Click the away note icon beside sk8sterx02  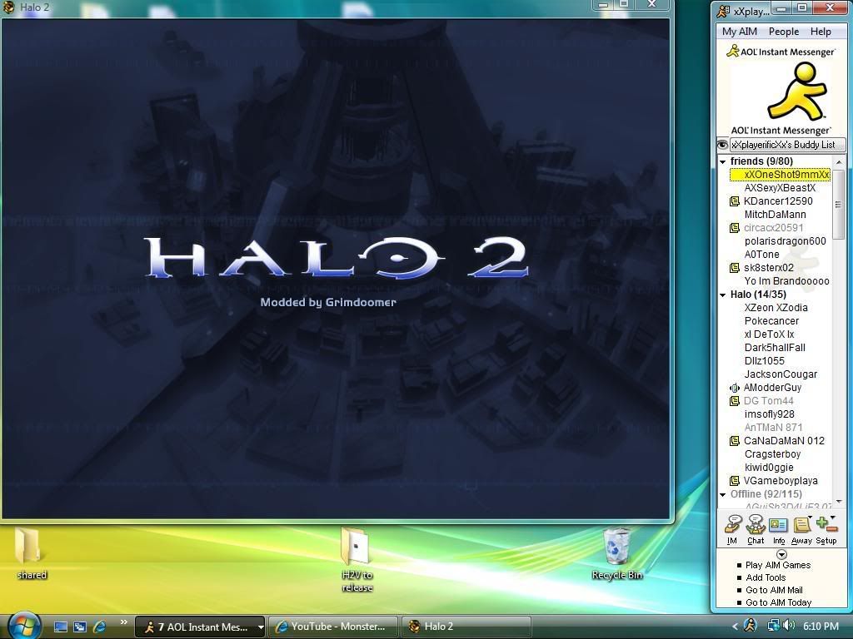pos(735,268)
